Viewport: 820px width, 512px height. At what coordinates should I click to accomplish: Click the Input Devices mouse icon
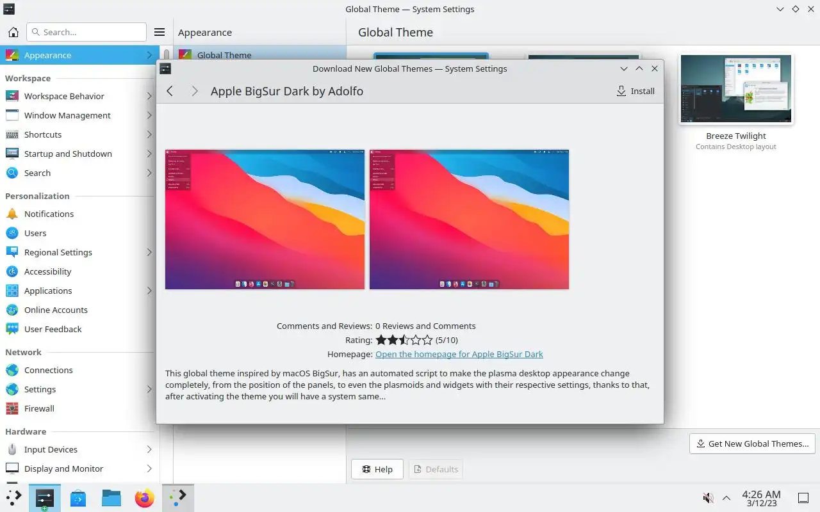[x=12, y=449]
